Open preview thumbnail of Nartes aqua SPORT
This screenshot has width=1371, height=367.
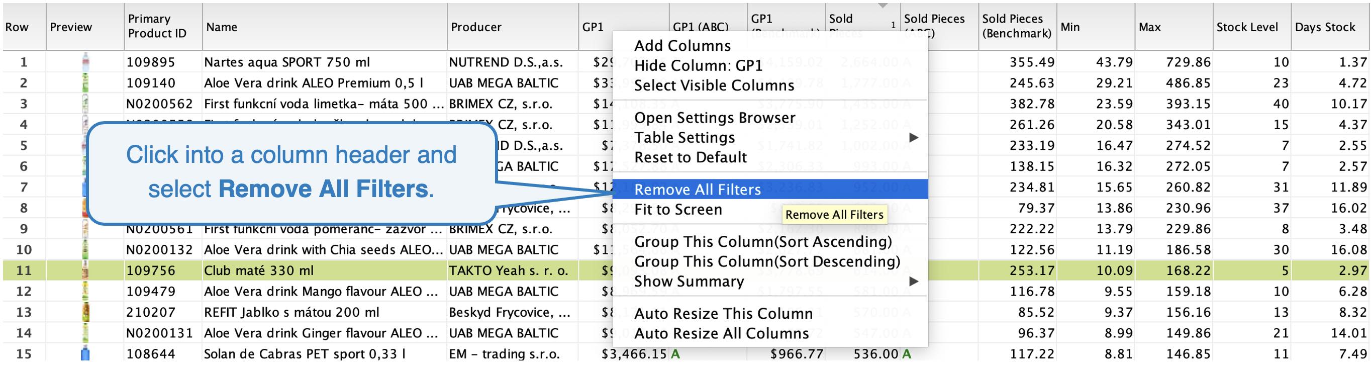85,62
